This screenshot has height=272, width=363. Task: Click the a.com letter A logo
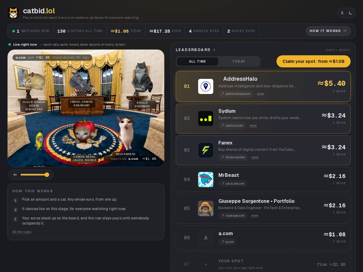pyautogui.click(x=206, y=238)
